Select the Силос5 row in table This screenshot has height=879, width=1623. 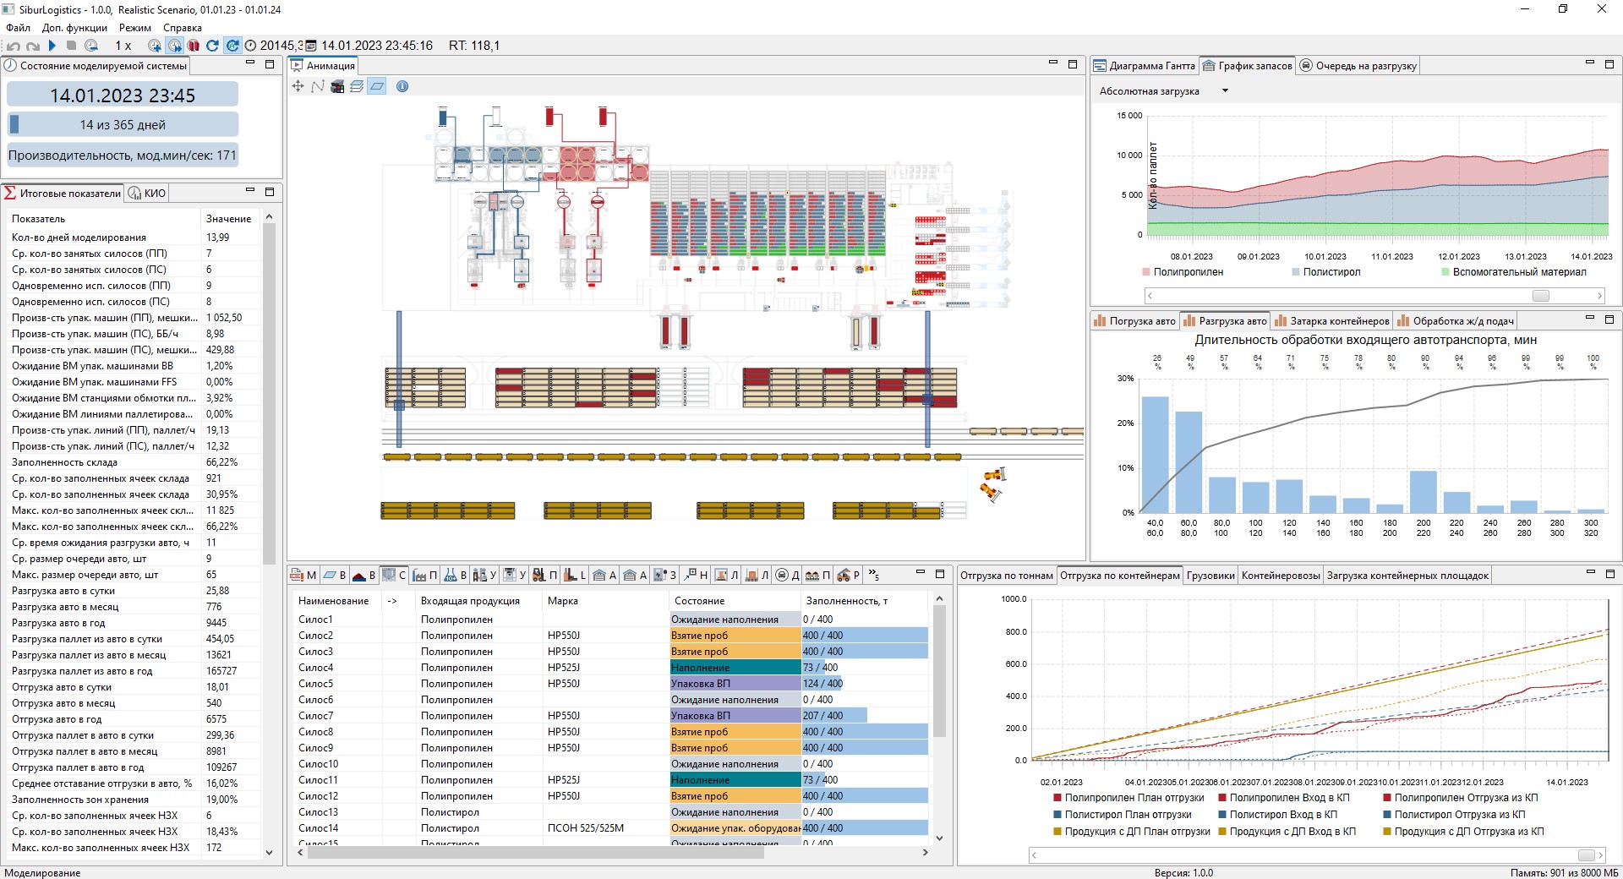point(612,684)
